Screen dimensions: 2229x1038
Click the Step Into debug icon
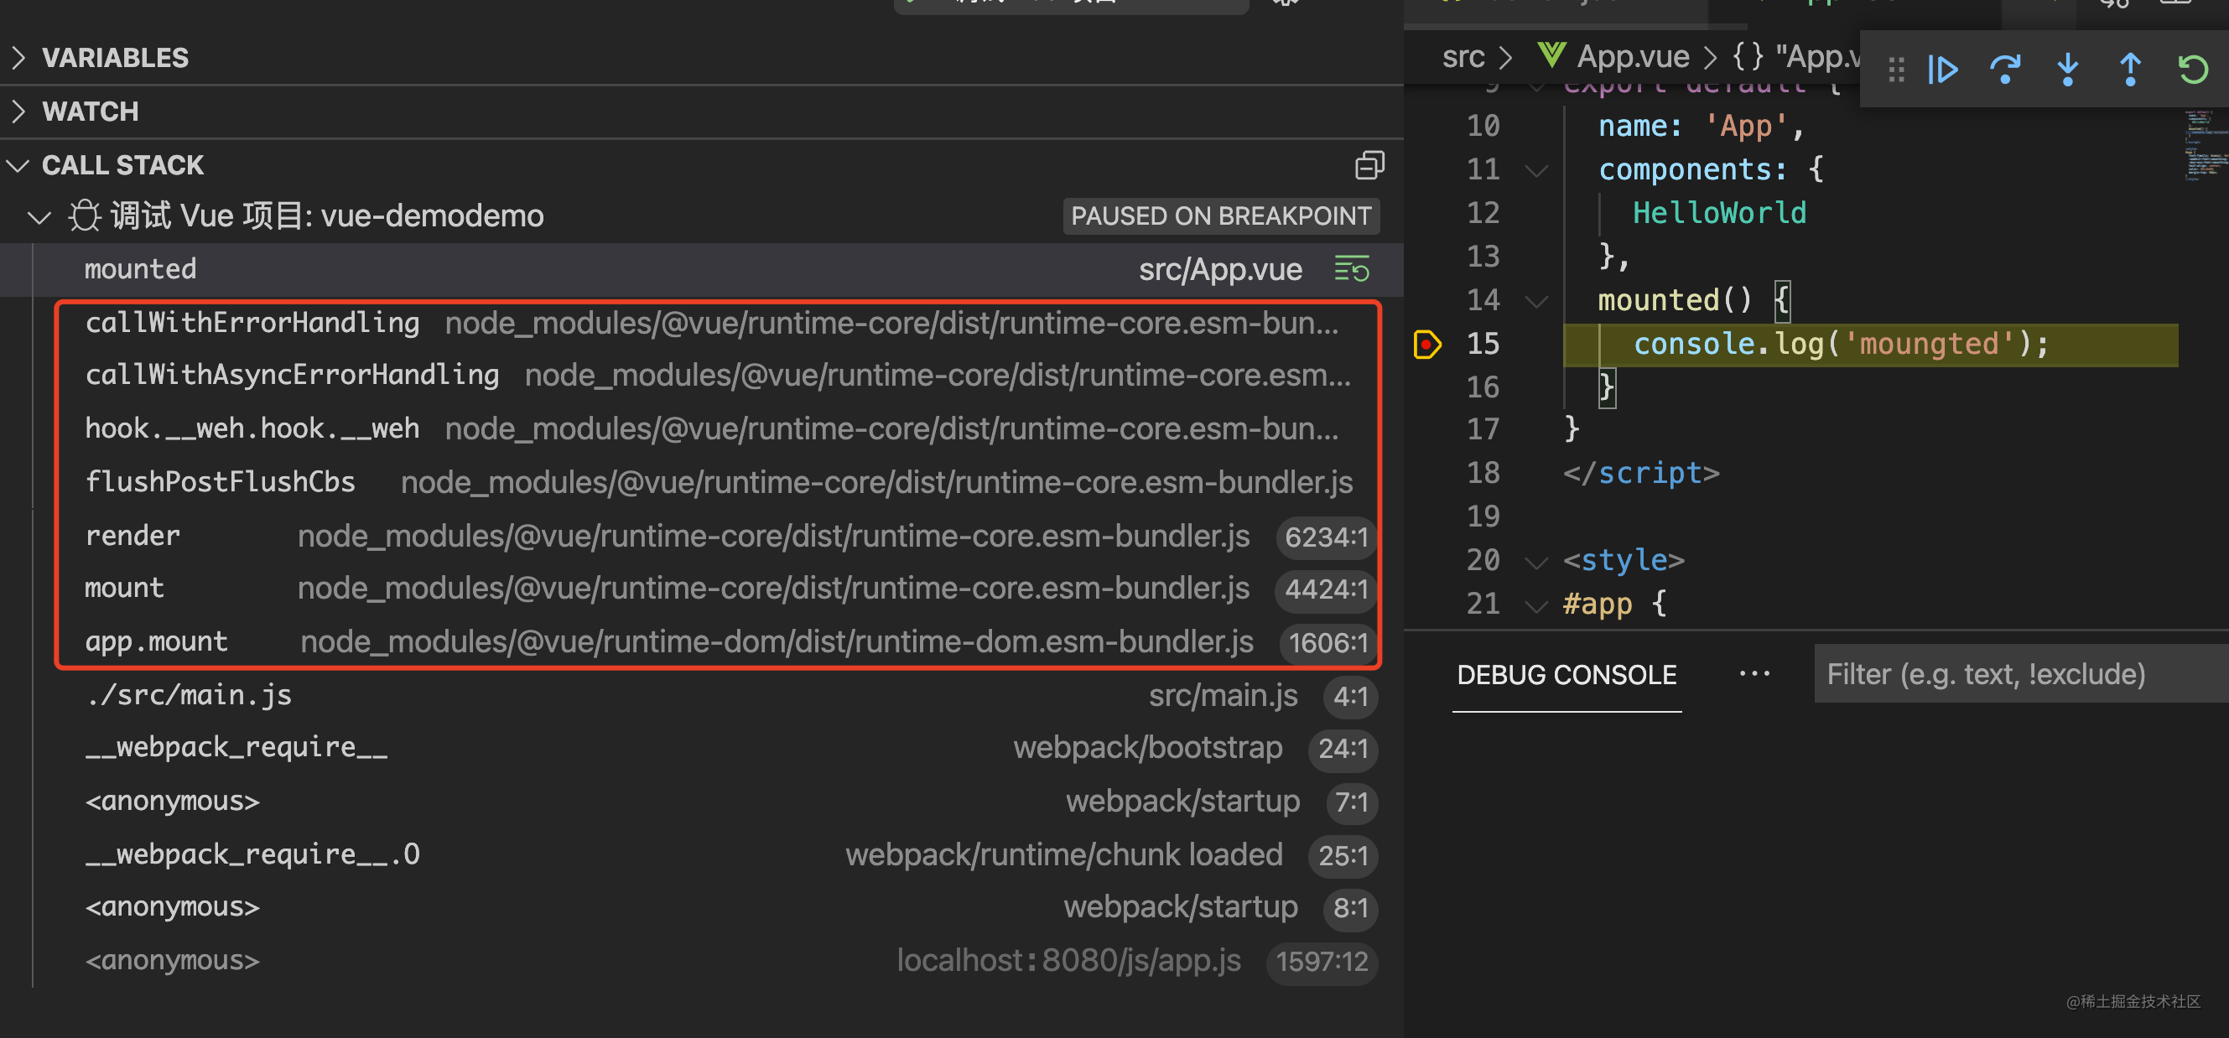pos(2067,70)
